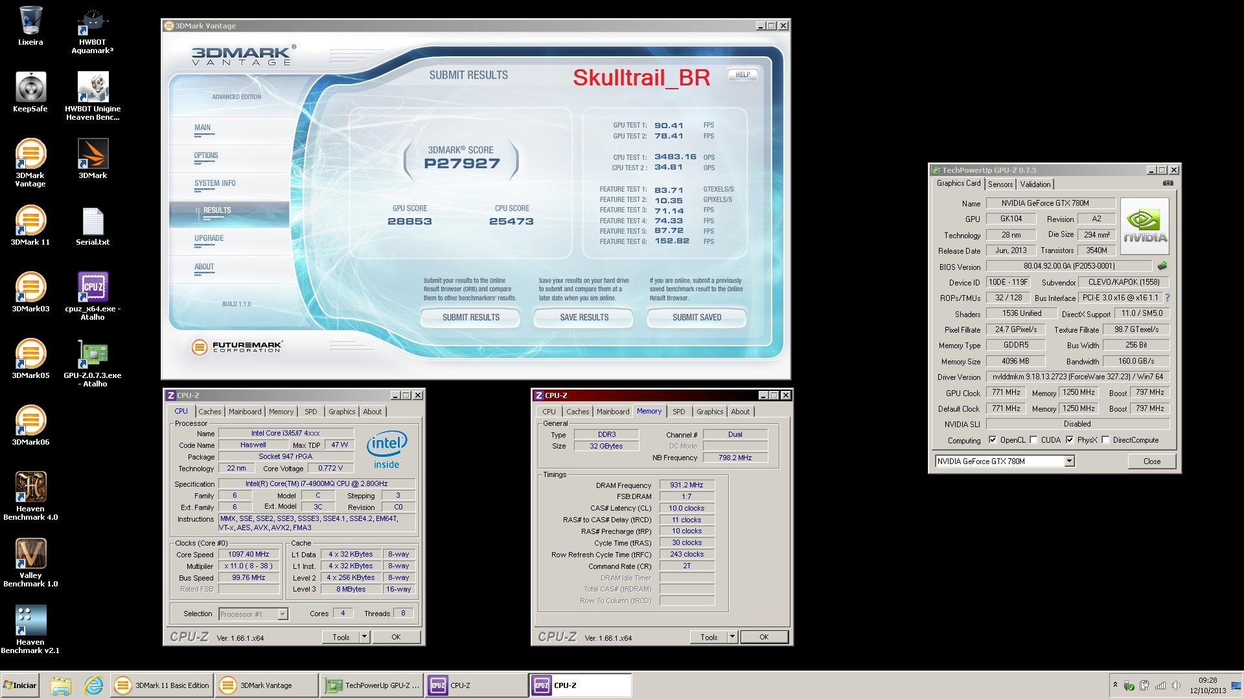Open Heaven Benchmark v2.1 shortcut
This screenshot has width=1244, height=699.
point(30,630)
